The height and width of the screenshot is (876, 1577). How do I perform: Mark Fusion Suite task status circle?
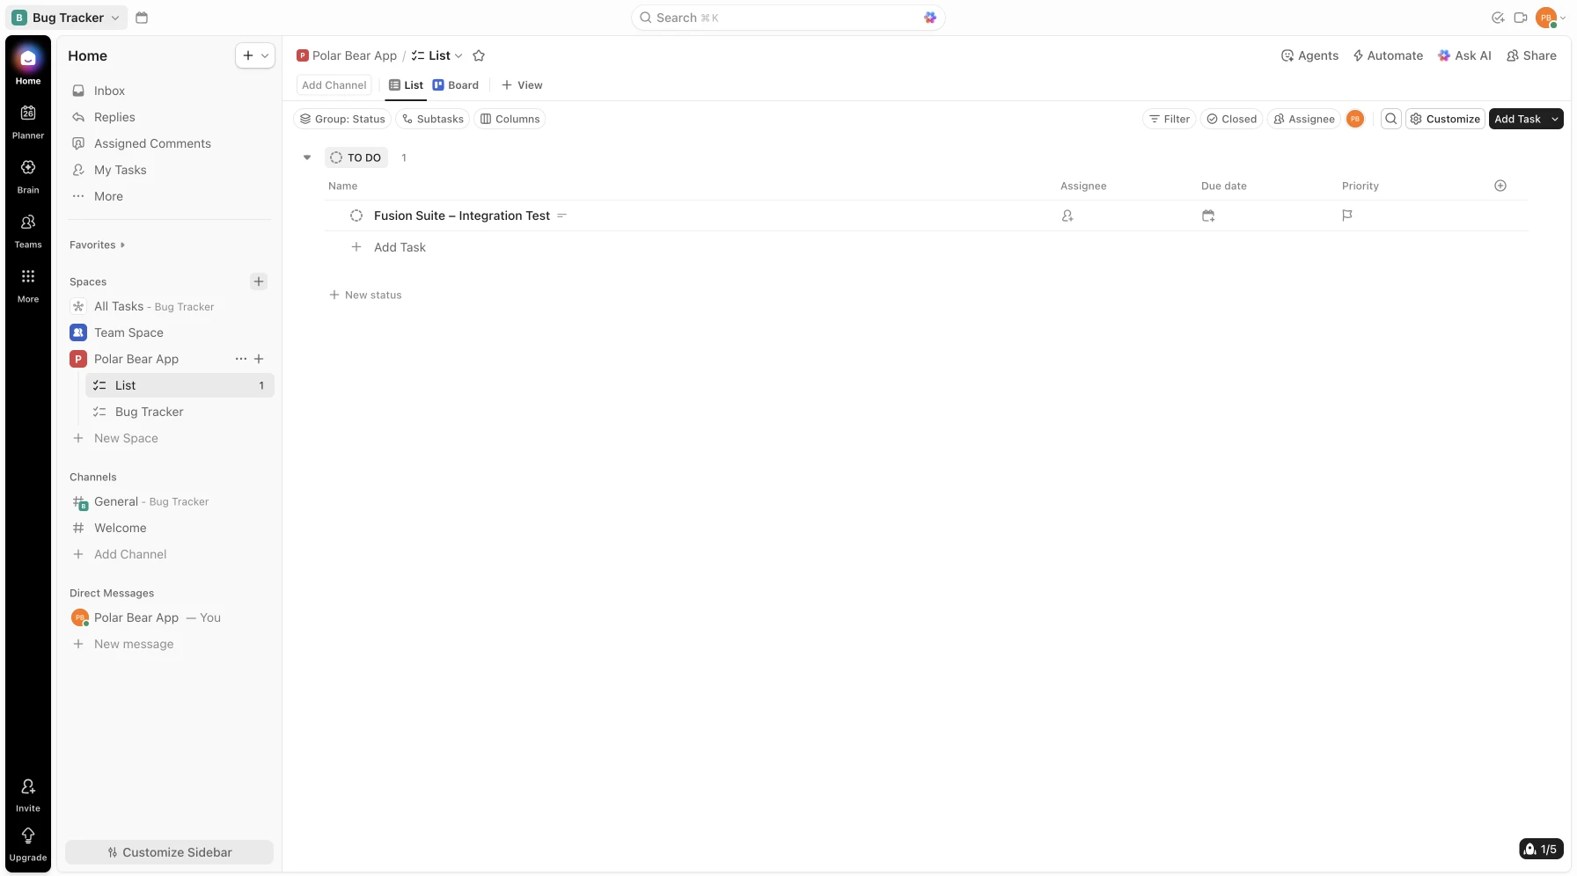[x=356, y=215]
